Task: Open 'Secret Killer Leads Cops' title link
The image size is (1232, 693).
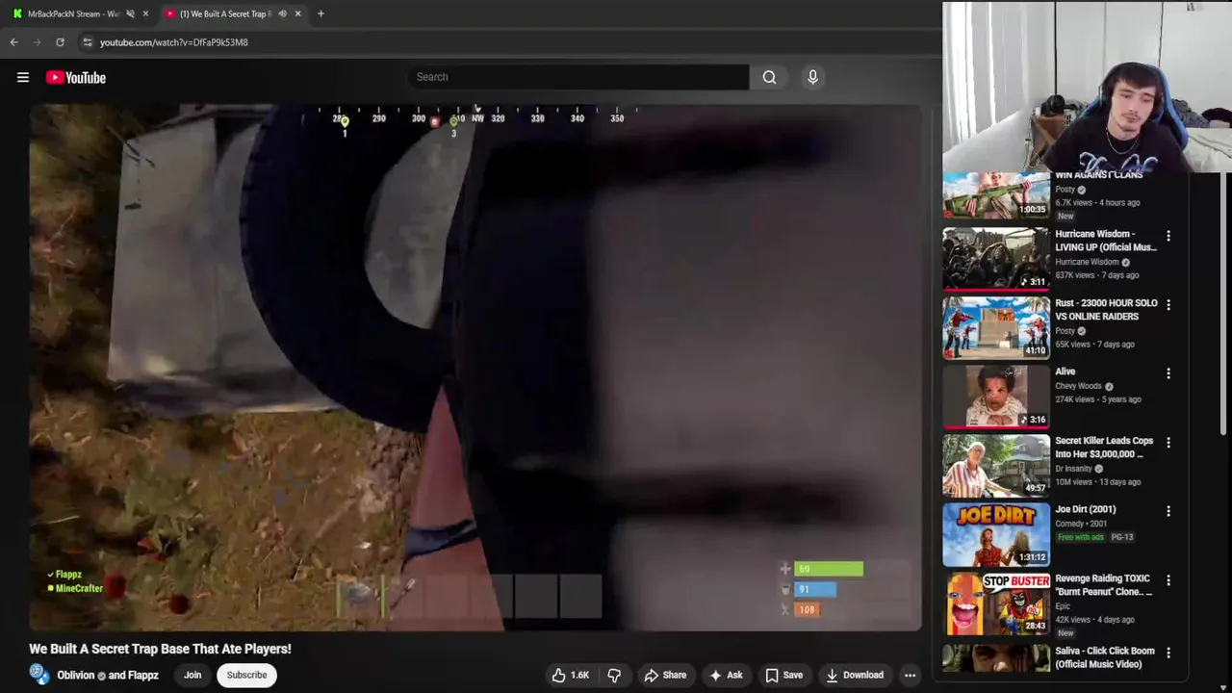Action: pyautogui.click(x=1104, y=448)
